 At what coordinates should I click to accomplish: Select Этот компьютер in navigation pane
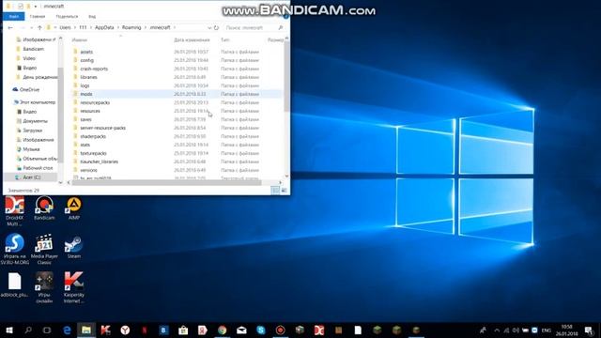[35, 102]
